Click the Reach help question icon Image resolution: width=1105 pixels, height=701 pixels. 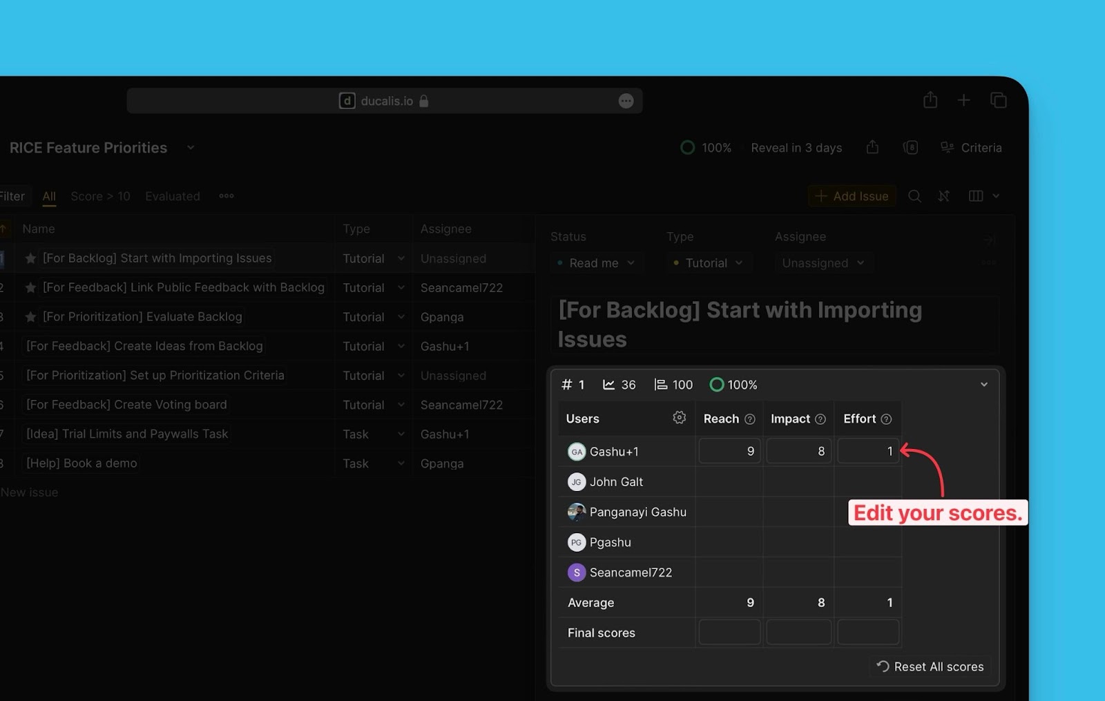(750, 419)
